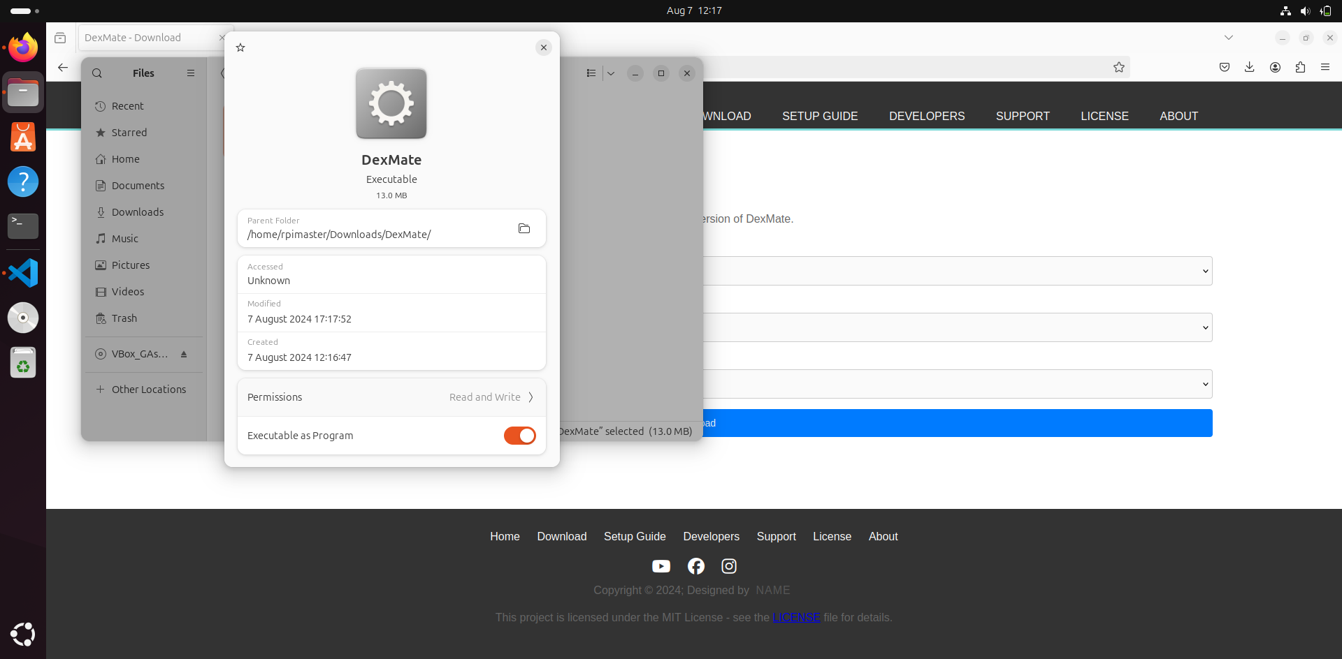This screenshot has height=659, width=1342.
Task: Open the Files hamburger menu
Action: [191, 73]
